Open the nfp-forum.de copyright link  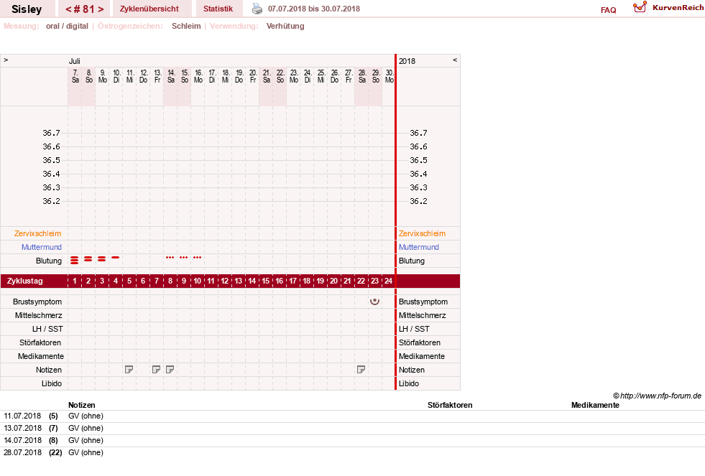tap(657, 396)
